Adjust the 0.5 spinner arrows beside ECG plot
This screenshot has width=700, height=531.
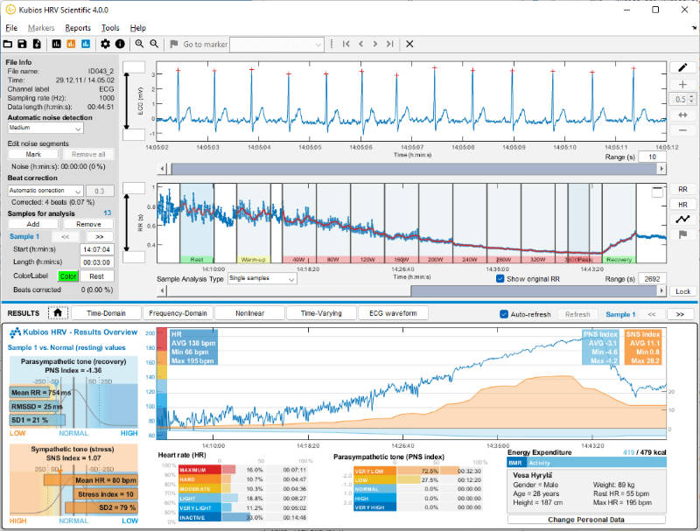pos(691,99)
